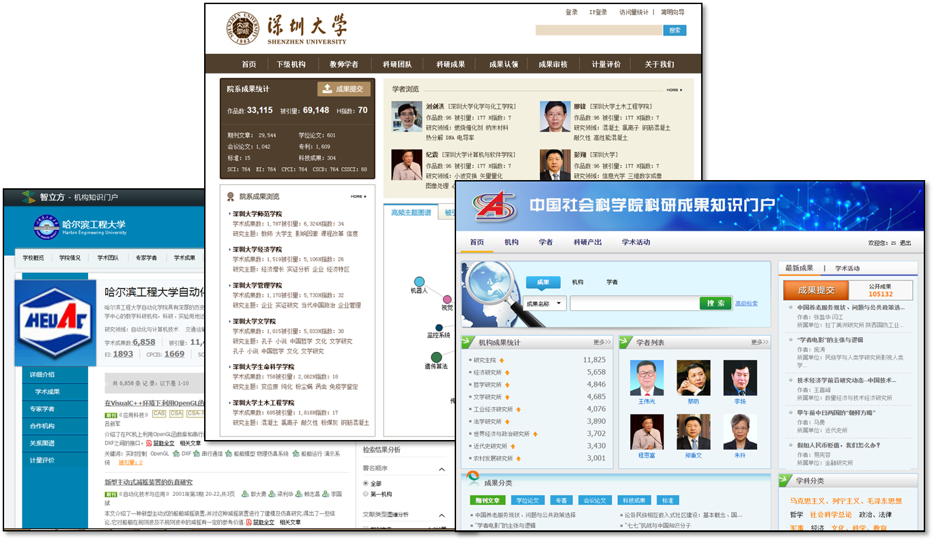This screenshot has height=541, width=934.
Task: Click the 学位论文 category button under 成果分类
Action: [x=527, y=500]
